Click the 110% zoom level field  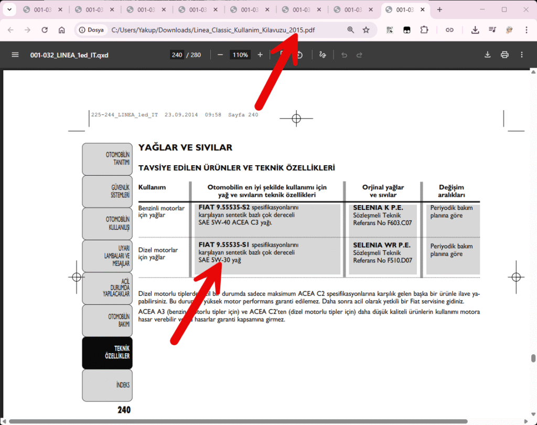pyautogui.click(x=240, y=55)
